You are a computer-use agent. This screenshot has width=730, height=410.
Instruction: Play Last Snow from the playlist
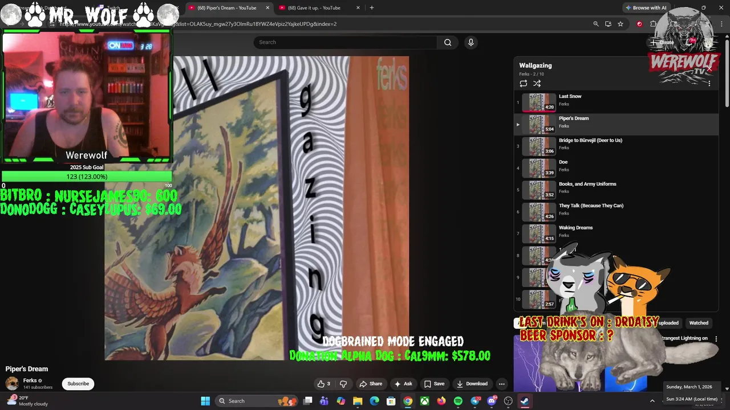coord(616,102)
